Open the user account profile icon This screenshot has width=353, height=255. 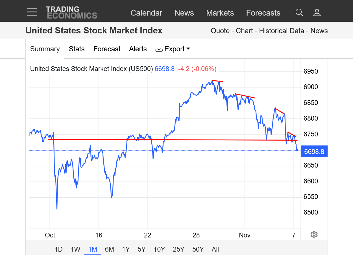point(317,12)
